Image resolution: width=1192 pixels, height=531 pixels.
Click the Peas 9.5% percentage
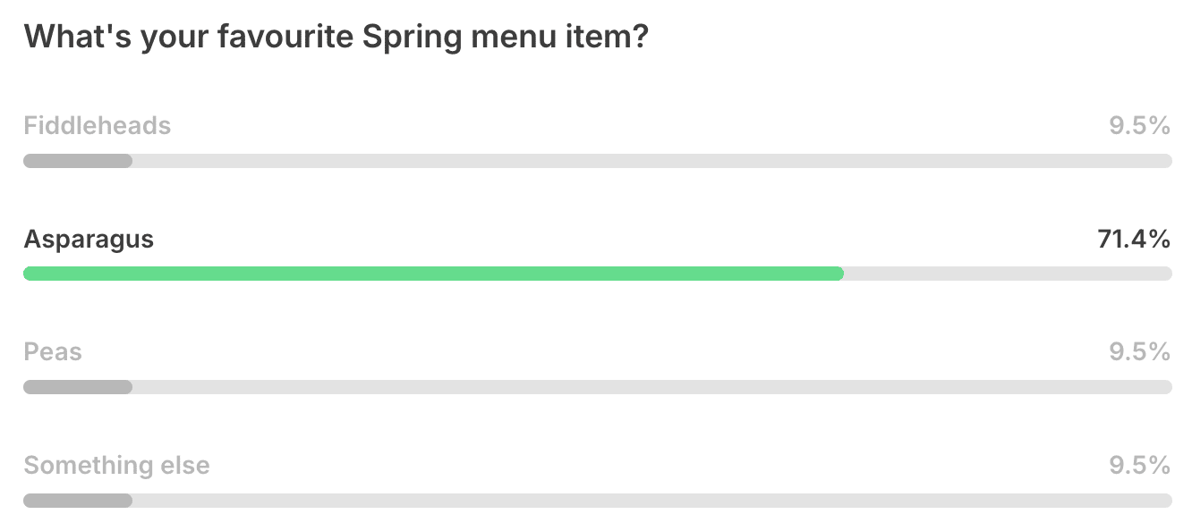pos(1139,352)
